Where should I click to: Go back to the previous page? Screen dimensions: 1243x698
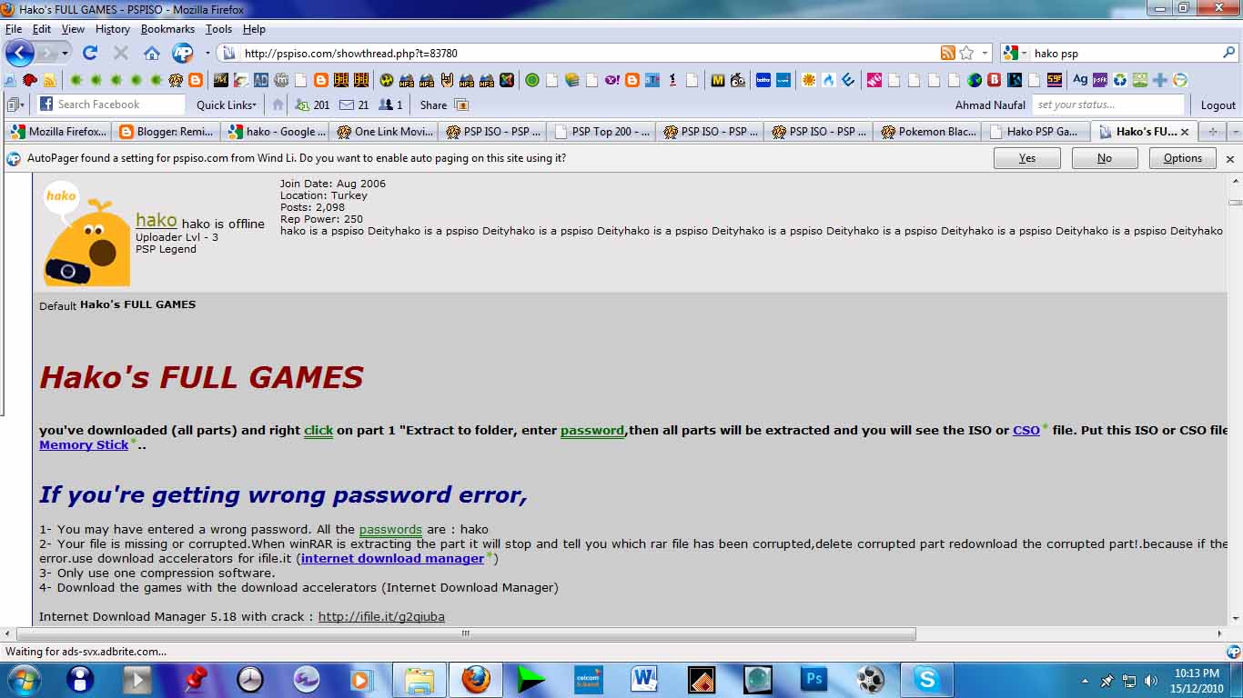(19, 53)
